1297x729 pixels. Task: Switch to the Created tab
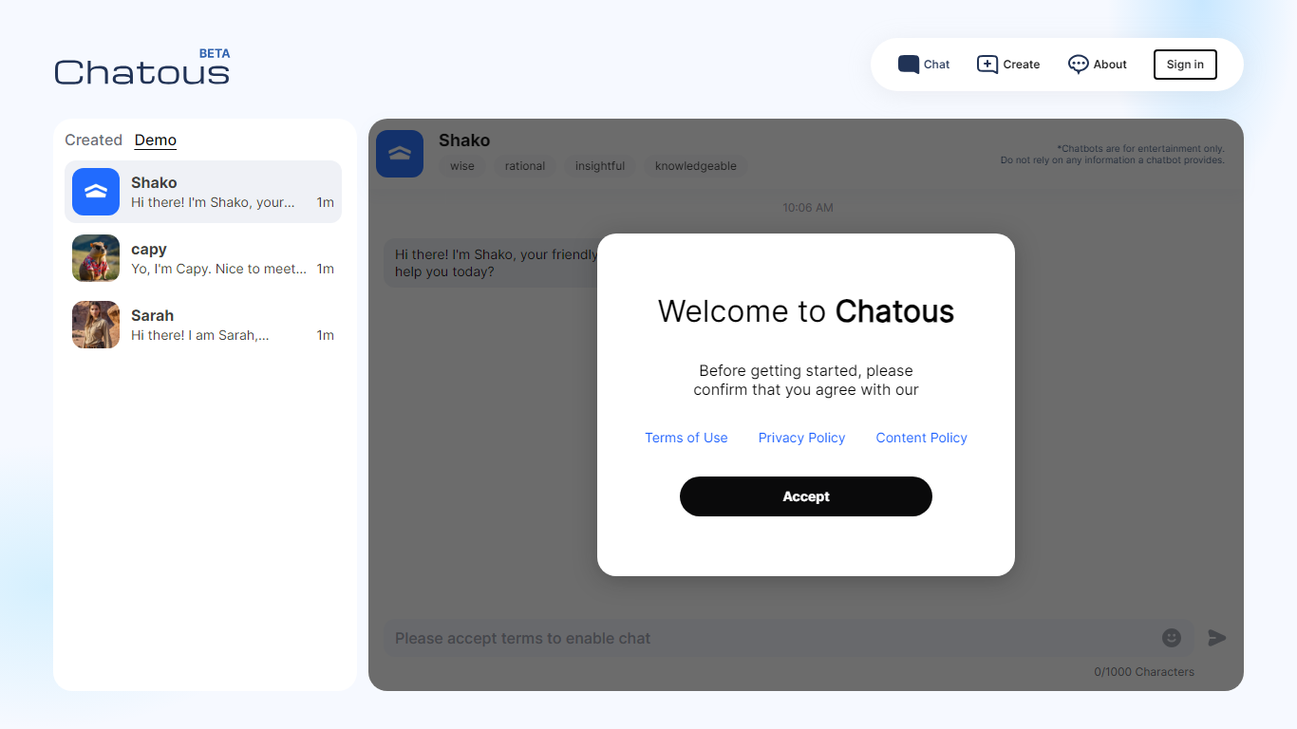(93, 140)
